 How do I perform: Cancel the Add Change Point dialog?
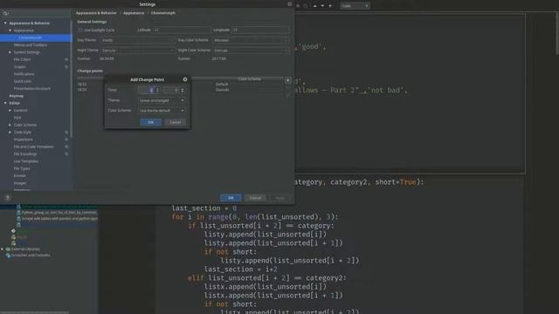(x=175, y=122)
